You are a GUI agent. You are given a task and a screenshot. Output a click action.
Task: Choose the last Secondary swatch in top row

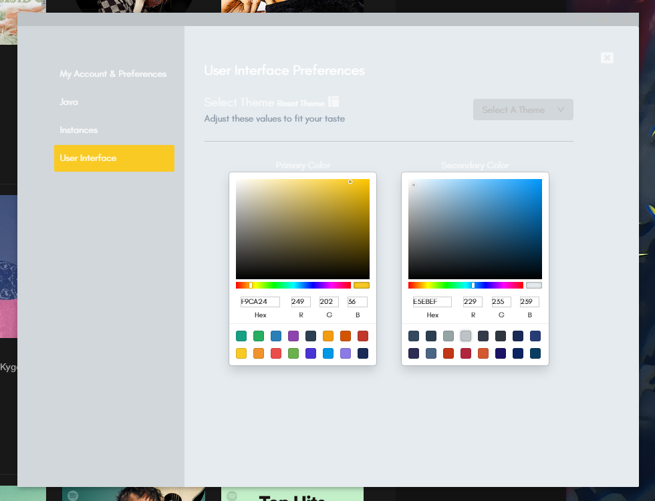click(x=535, y=335)
